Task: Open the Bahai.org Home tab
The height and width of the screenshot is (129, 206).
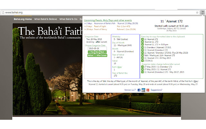Action: [23, 19]
